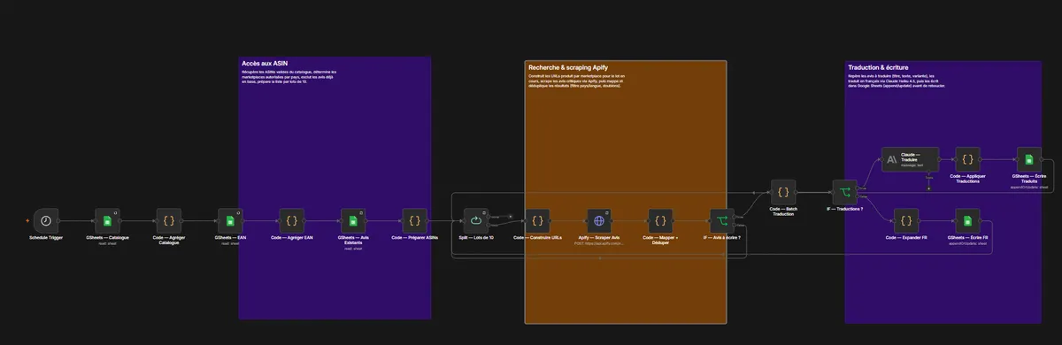Select the Schedule Trigger clock node

[46, 221]
